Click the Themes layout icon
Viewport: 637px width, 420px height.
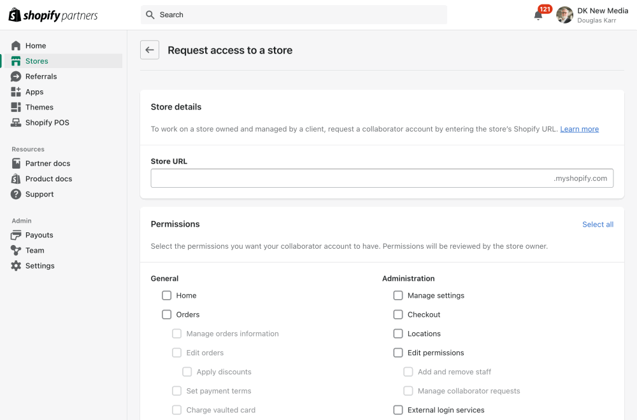[16, 107]
